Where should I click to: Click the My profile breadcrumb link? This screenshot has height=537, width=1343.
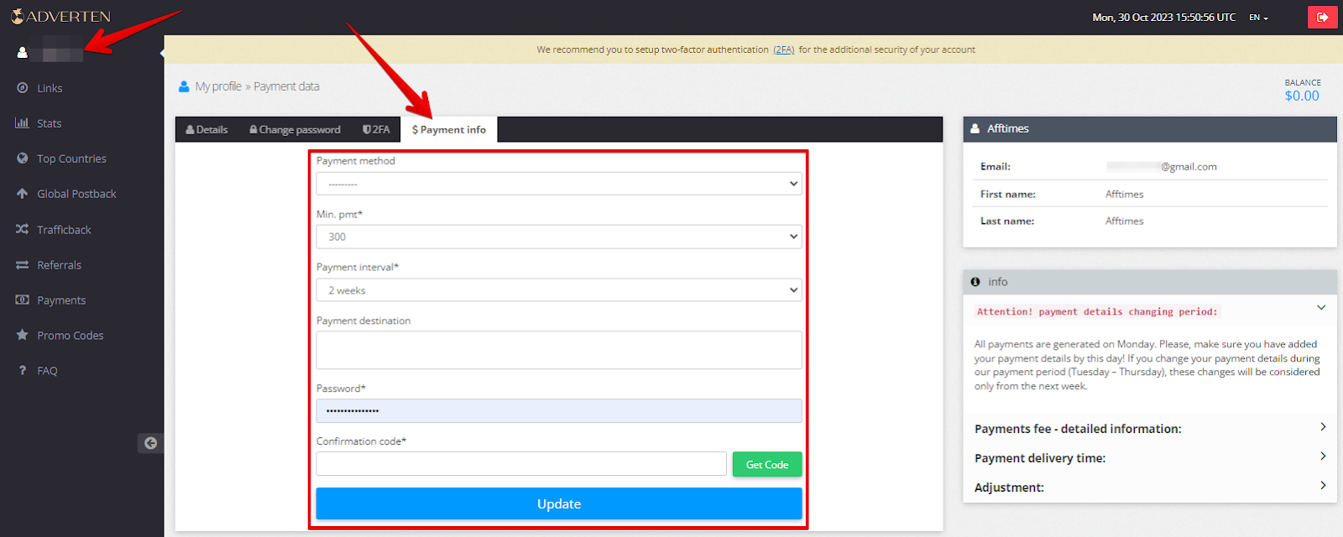click(218, 86)
